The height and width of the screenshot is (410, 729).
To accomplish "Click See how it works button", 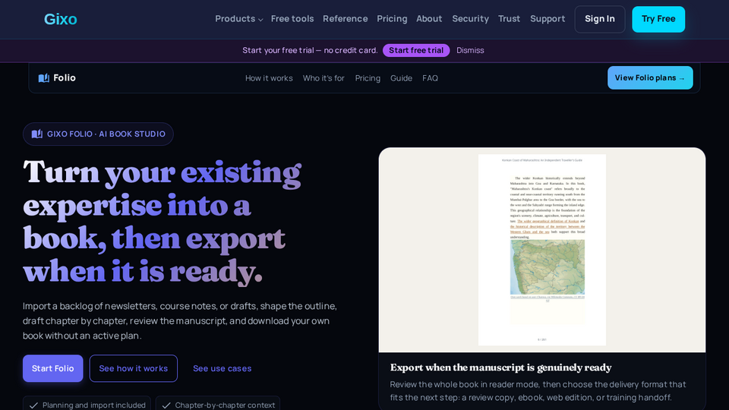I will tap(134, 368).
